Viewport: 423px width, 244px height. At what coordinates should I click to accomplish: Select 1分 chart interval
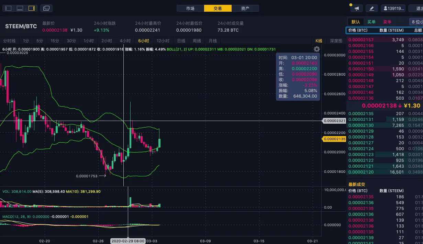pyautogui.click(x=26, y=41)
